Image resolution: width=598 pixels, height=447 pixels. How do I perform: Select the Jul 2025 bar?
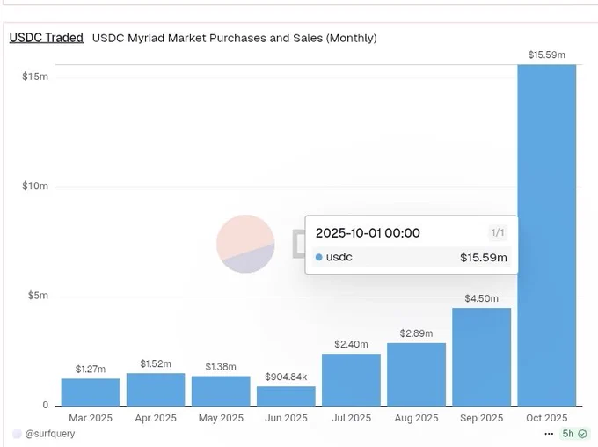pos(351,380)
